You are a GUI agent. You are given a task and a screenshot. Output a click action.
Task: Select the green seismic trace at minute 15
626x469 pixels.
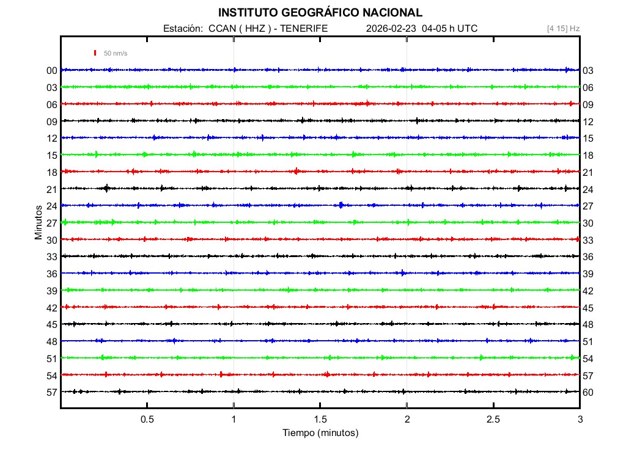tap(306, 155)
